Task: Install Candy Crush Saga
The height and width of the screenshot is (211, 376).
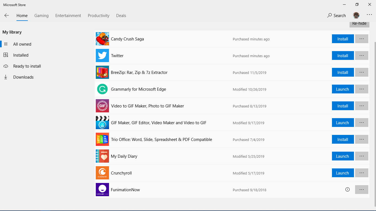Action: [343, 39]
